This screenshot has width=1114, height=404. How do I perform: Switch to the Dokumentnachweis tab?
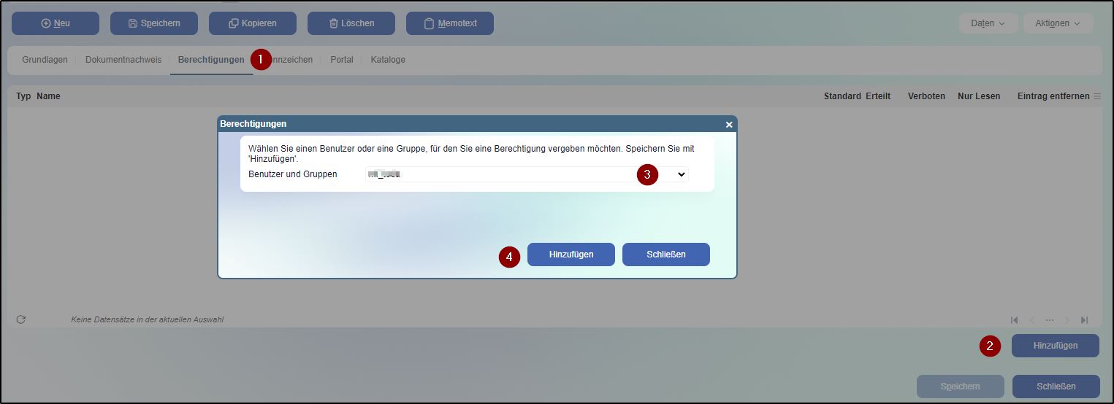click(123, 60)
